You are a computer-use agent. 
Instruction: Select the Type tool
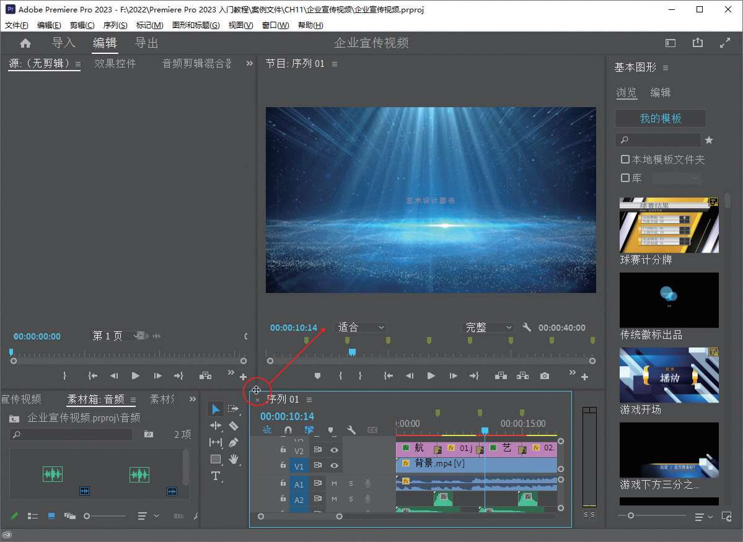click(215, 476)
